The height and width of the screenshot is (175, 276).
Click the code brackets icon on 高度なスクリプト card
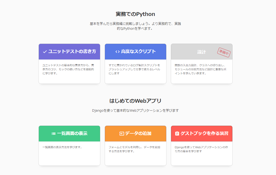[117, 52]
